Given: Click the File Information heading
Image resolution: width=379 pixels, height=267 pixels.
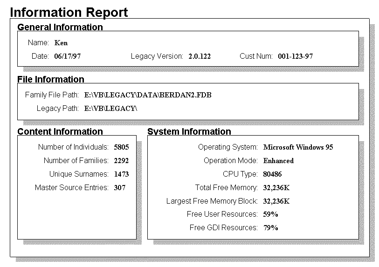Looking at the screenshot, I should coord(51,79).
